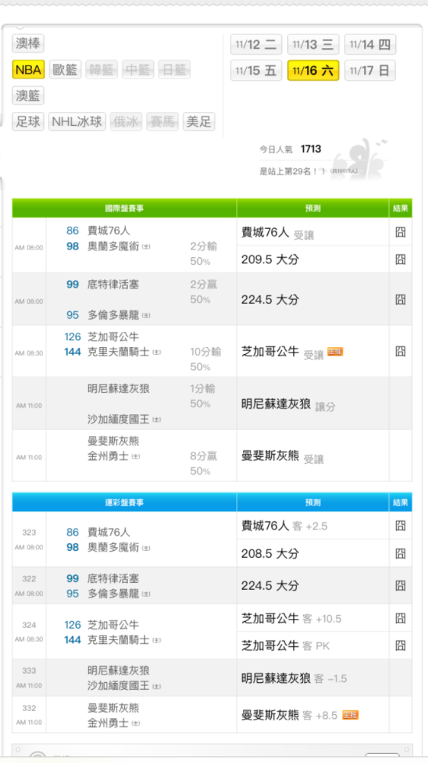The image size is (428, 763).
Task: Click game number 323
Action: 29,533
